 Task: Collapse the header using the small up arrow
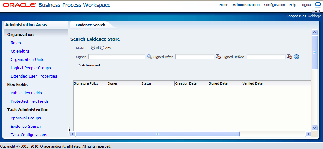click(316, 11)
